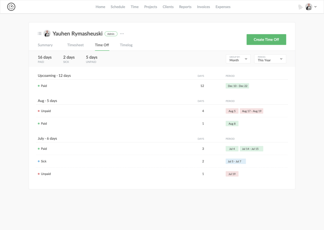Open the notifications bell icon

click(x=300, y=7)
